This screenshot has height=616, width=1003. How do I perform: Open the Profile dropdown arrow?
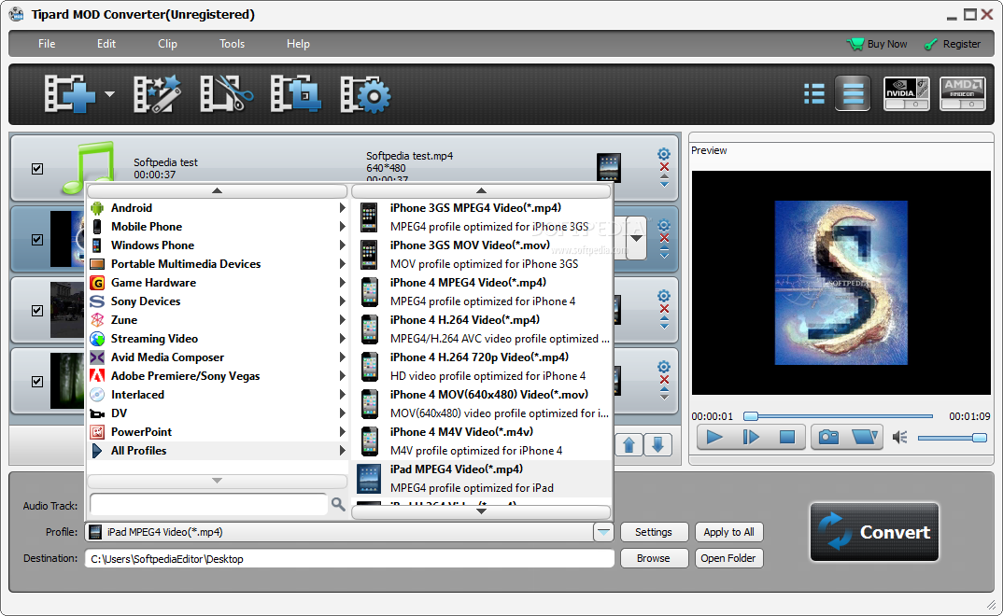[x=603, y=532]
